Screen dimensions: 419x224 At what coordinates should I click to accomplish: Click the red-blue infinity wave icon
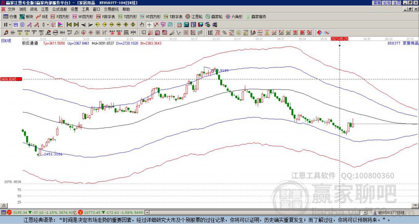[327, 33]
